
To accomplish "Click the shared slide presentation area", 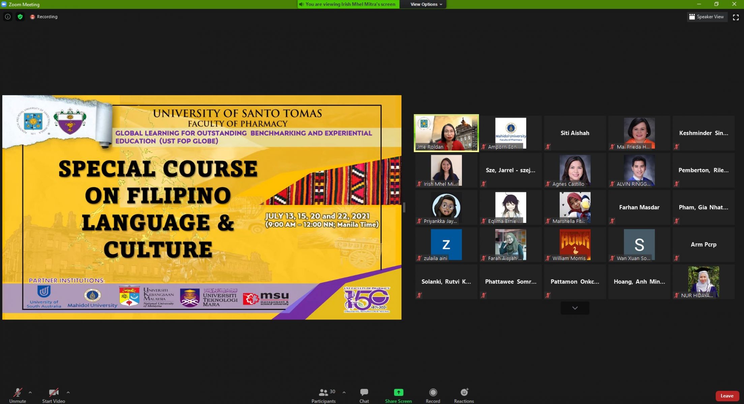I will [202, 207].
